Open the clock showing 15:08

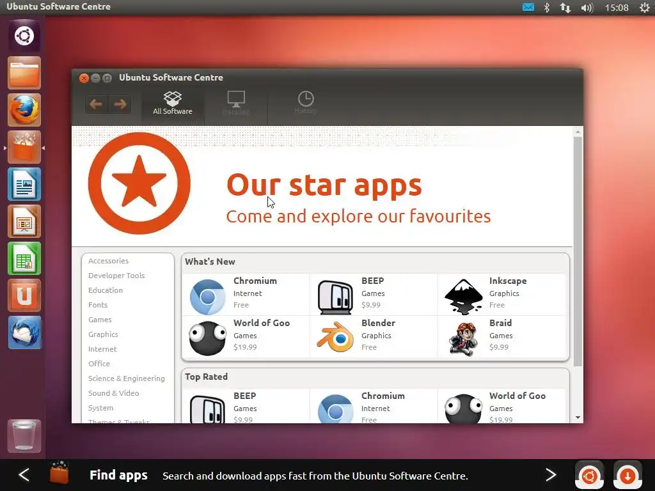pyautogui.click(x=617, y=8)
